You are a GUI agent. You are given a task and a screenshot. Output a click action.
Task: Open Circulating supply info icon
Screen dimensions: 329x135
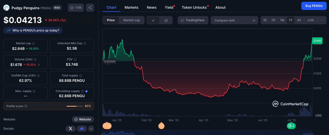click(82, 91)
